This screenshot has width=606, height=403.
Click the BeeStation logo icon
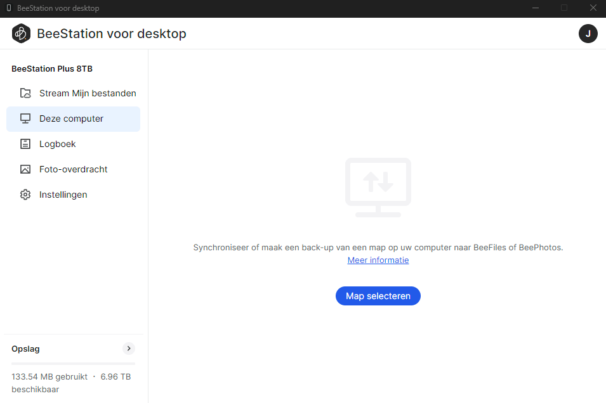[21, 34]
